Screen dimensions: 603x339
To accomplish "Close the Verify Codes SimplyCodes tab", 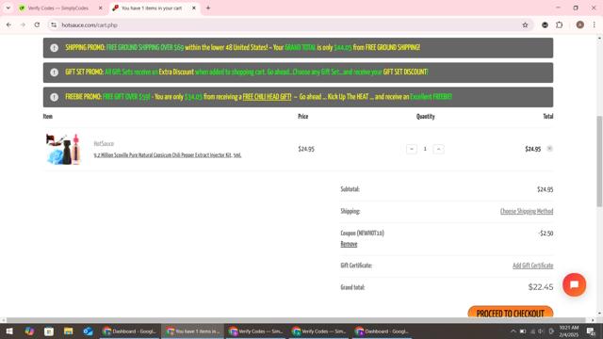I will click(x=101, y=8).
